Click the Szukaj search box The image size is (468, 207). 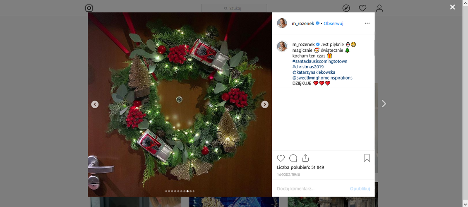[x=234, y=8]
